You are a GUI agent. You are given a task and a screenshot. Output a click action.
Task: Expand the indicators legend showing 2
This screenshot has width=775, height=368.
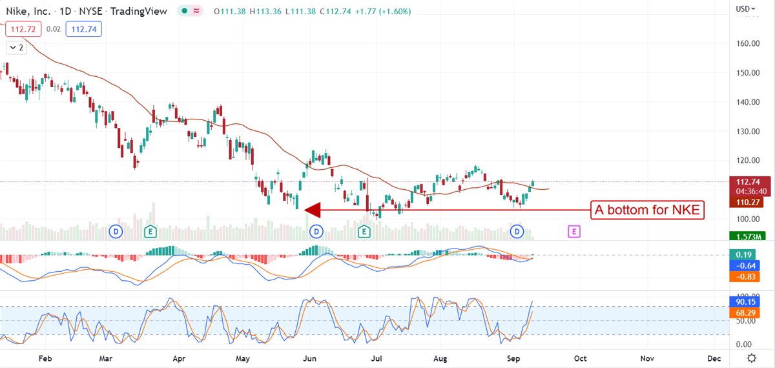point(15,47)
